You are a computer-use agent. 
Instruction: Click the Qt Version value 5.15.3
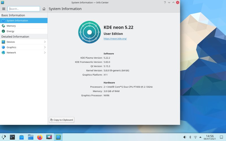point(107,66)
